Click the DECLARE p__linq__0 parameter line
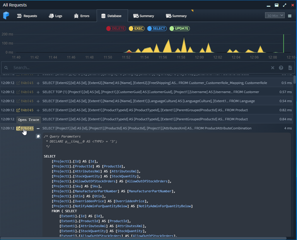297x240 pixels. (x=81, y=141)
